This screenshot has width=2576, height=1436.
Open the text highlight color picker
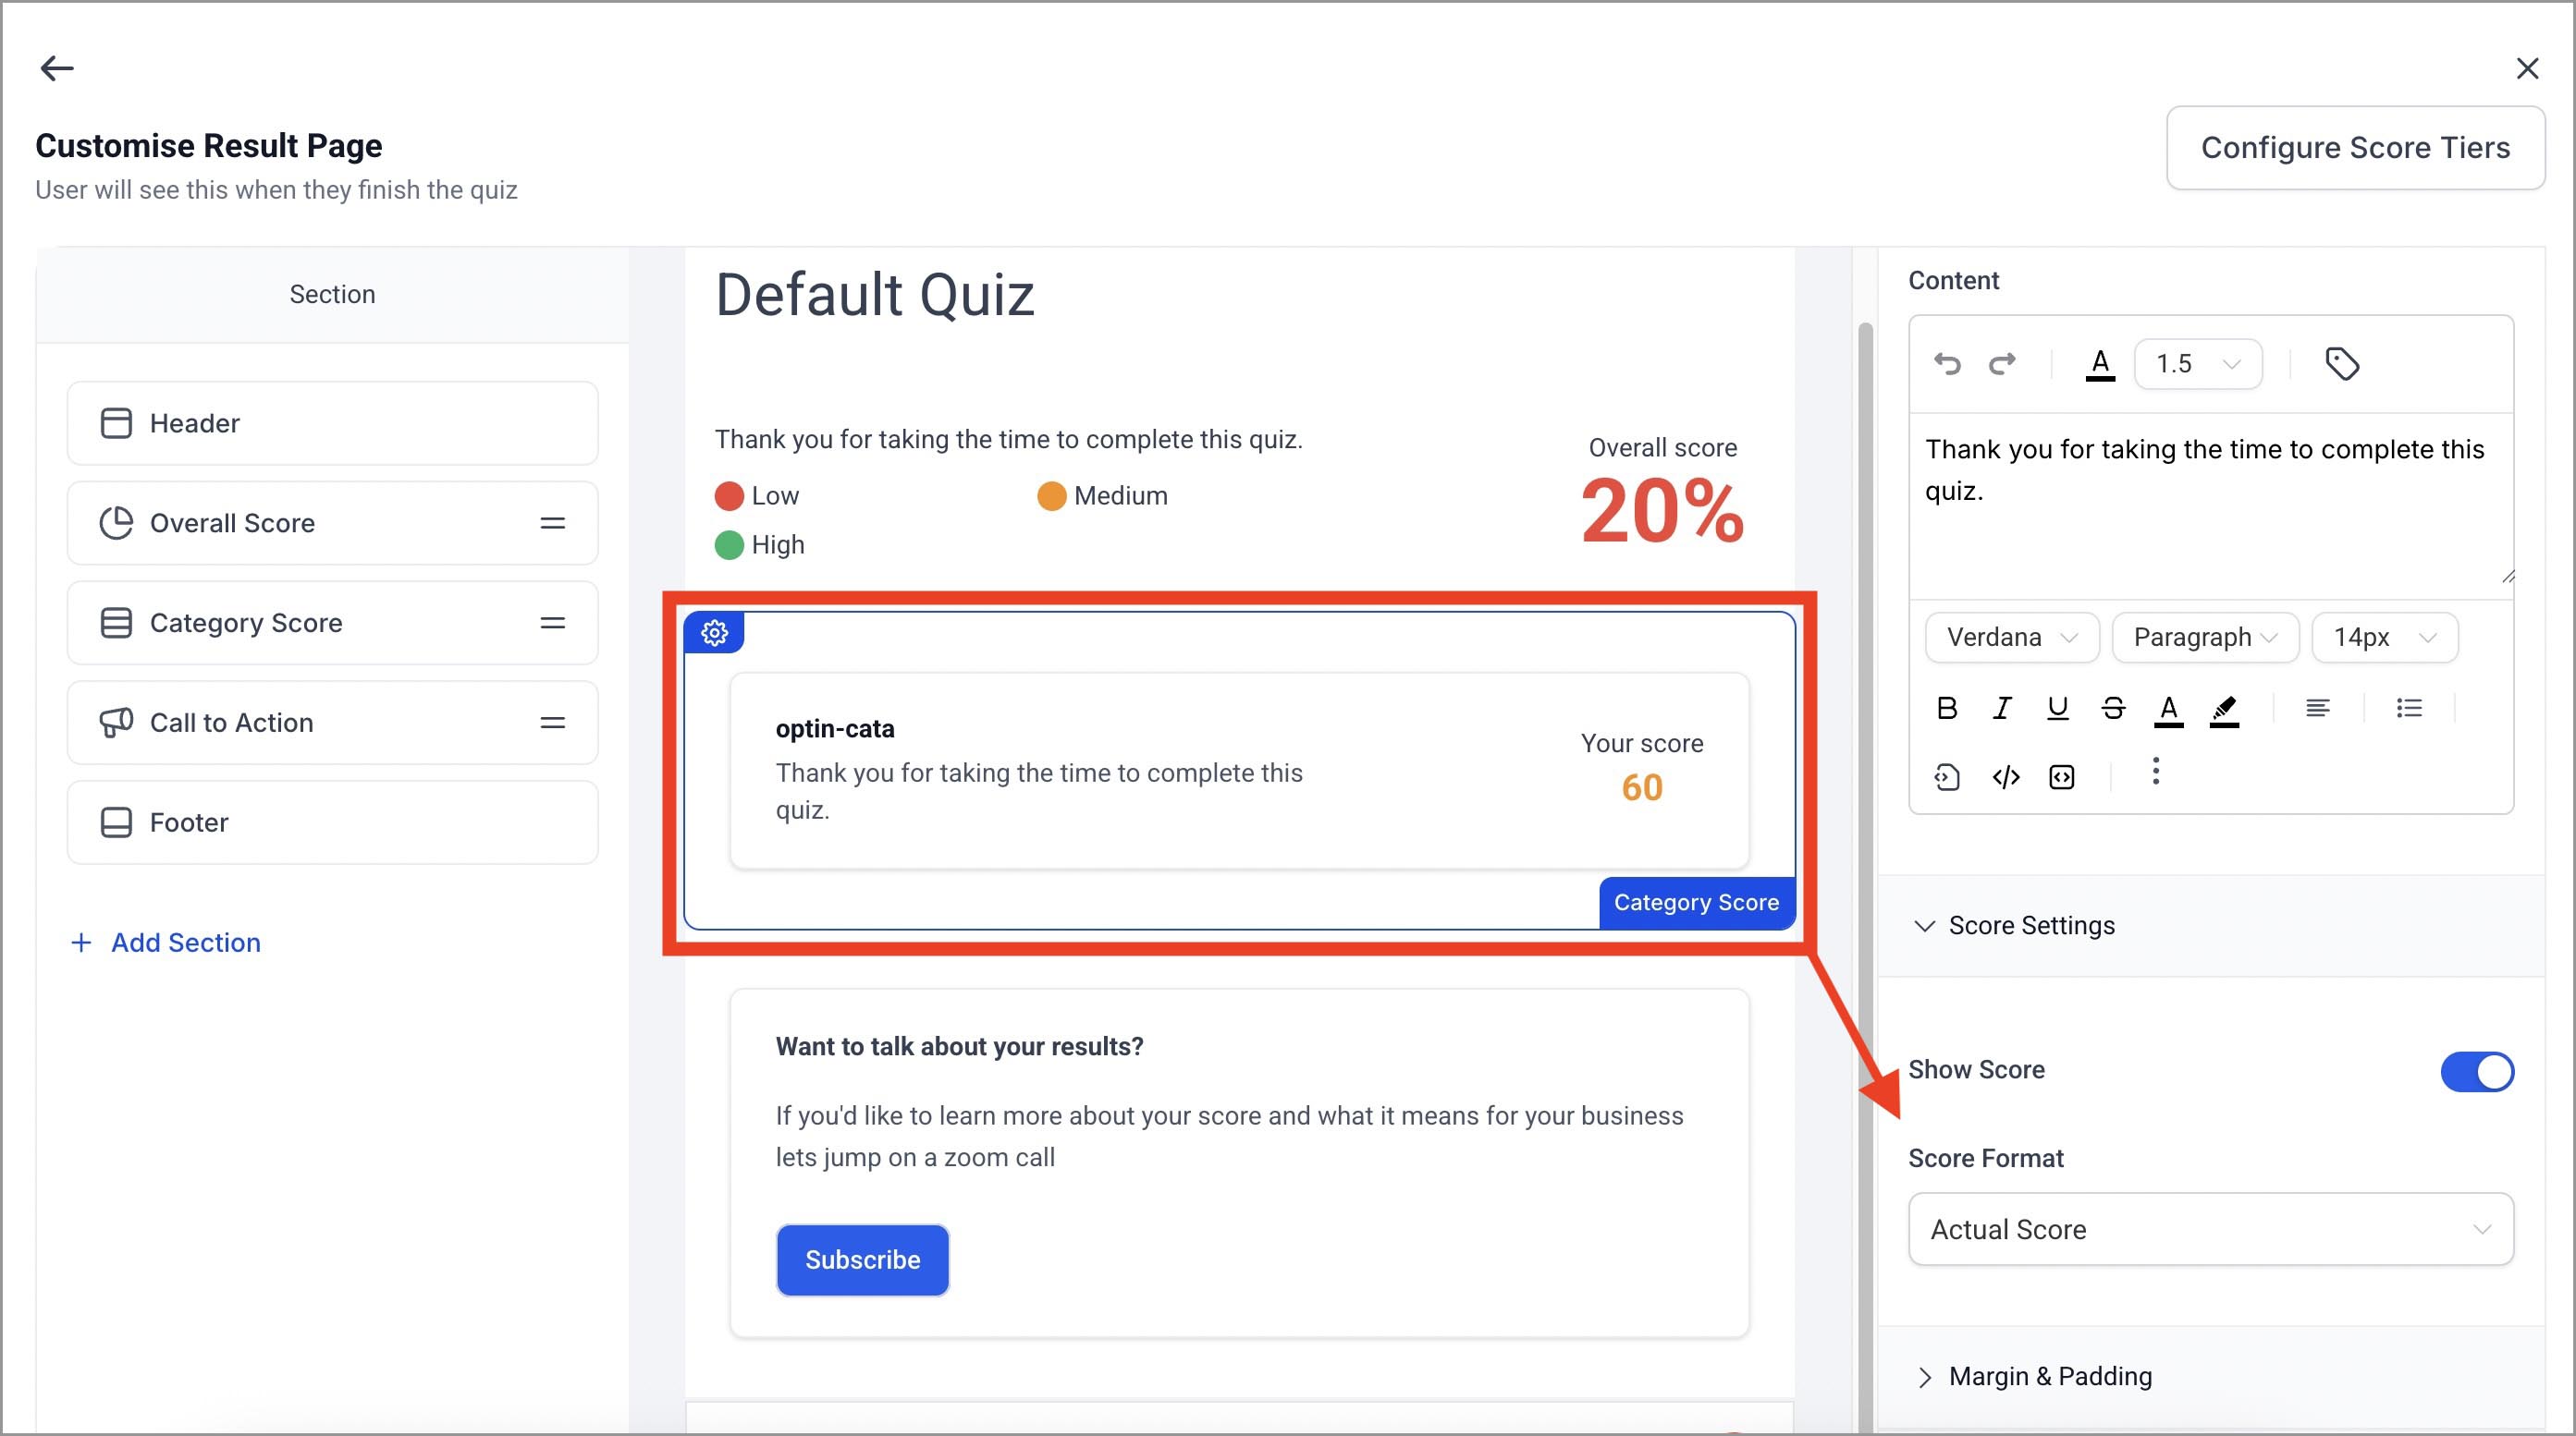2223,709
